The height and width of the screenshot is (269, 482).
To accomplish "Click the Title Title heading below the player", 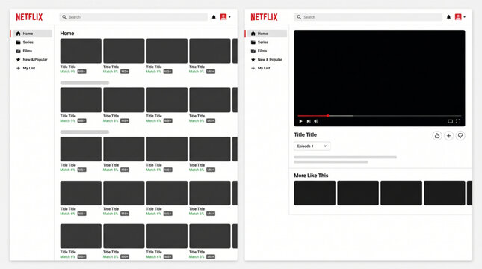I will pos(305,134).
